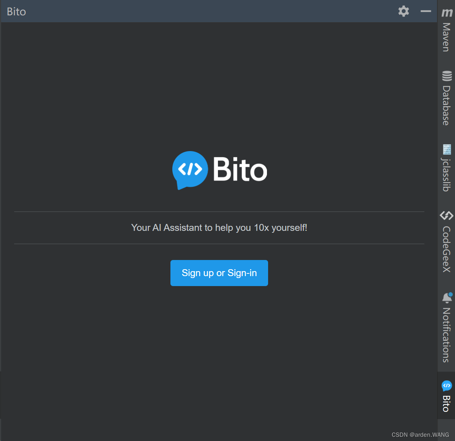Open the CodeGeeX tool window tab
The height and width of the screenshot is (441, 455).
point(446,242)
